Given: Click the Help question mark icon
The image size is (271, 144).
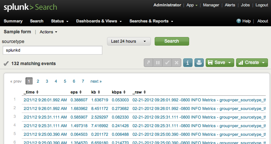Looking at the screenshot, I should (x=239, y=21).
